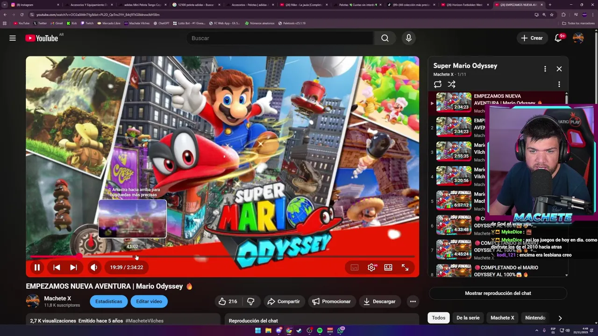Play the playlist video lasting 6:07:12
This screenshot has width=598, height=336.
tap(454, 200)
